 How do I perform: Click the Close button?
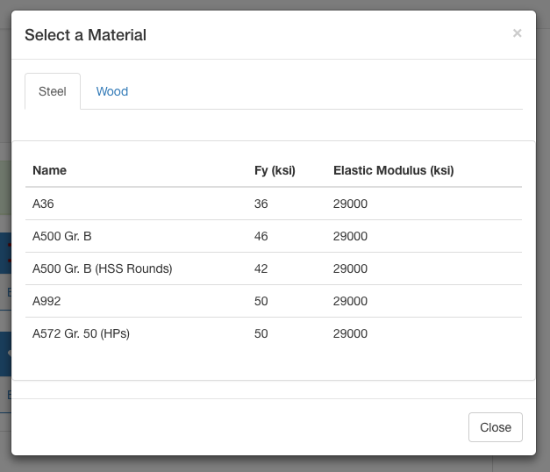pos(496,427)
